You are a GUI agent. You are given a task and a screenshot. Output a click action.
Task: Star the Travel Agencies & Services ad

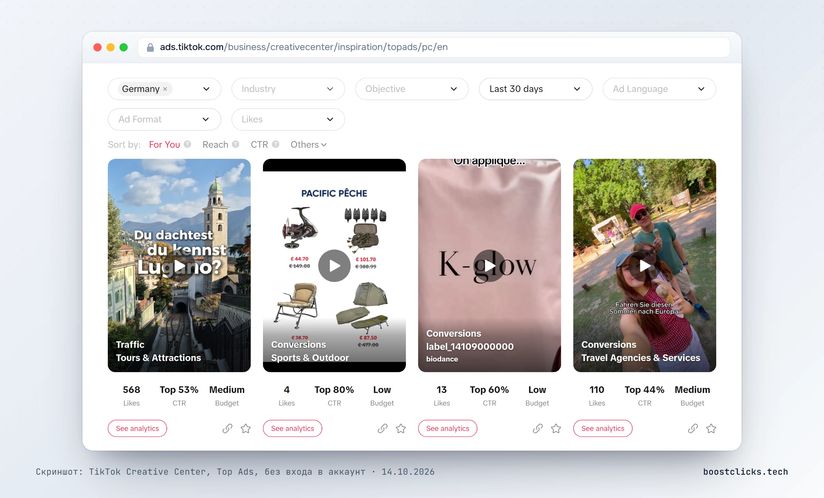pos(711,428)
